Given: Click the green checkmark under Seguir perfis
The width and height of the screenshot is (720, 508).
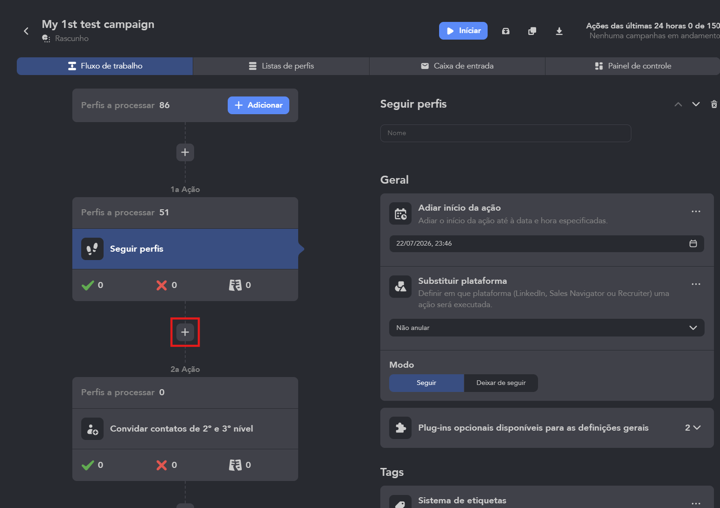Looking at the screenshot, I should [88, 285].
